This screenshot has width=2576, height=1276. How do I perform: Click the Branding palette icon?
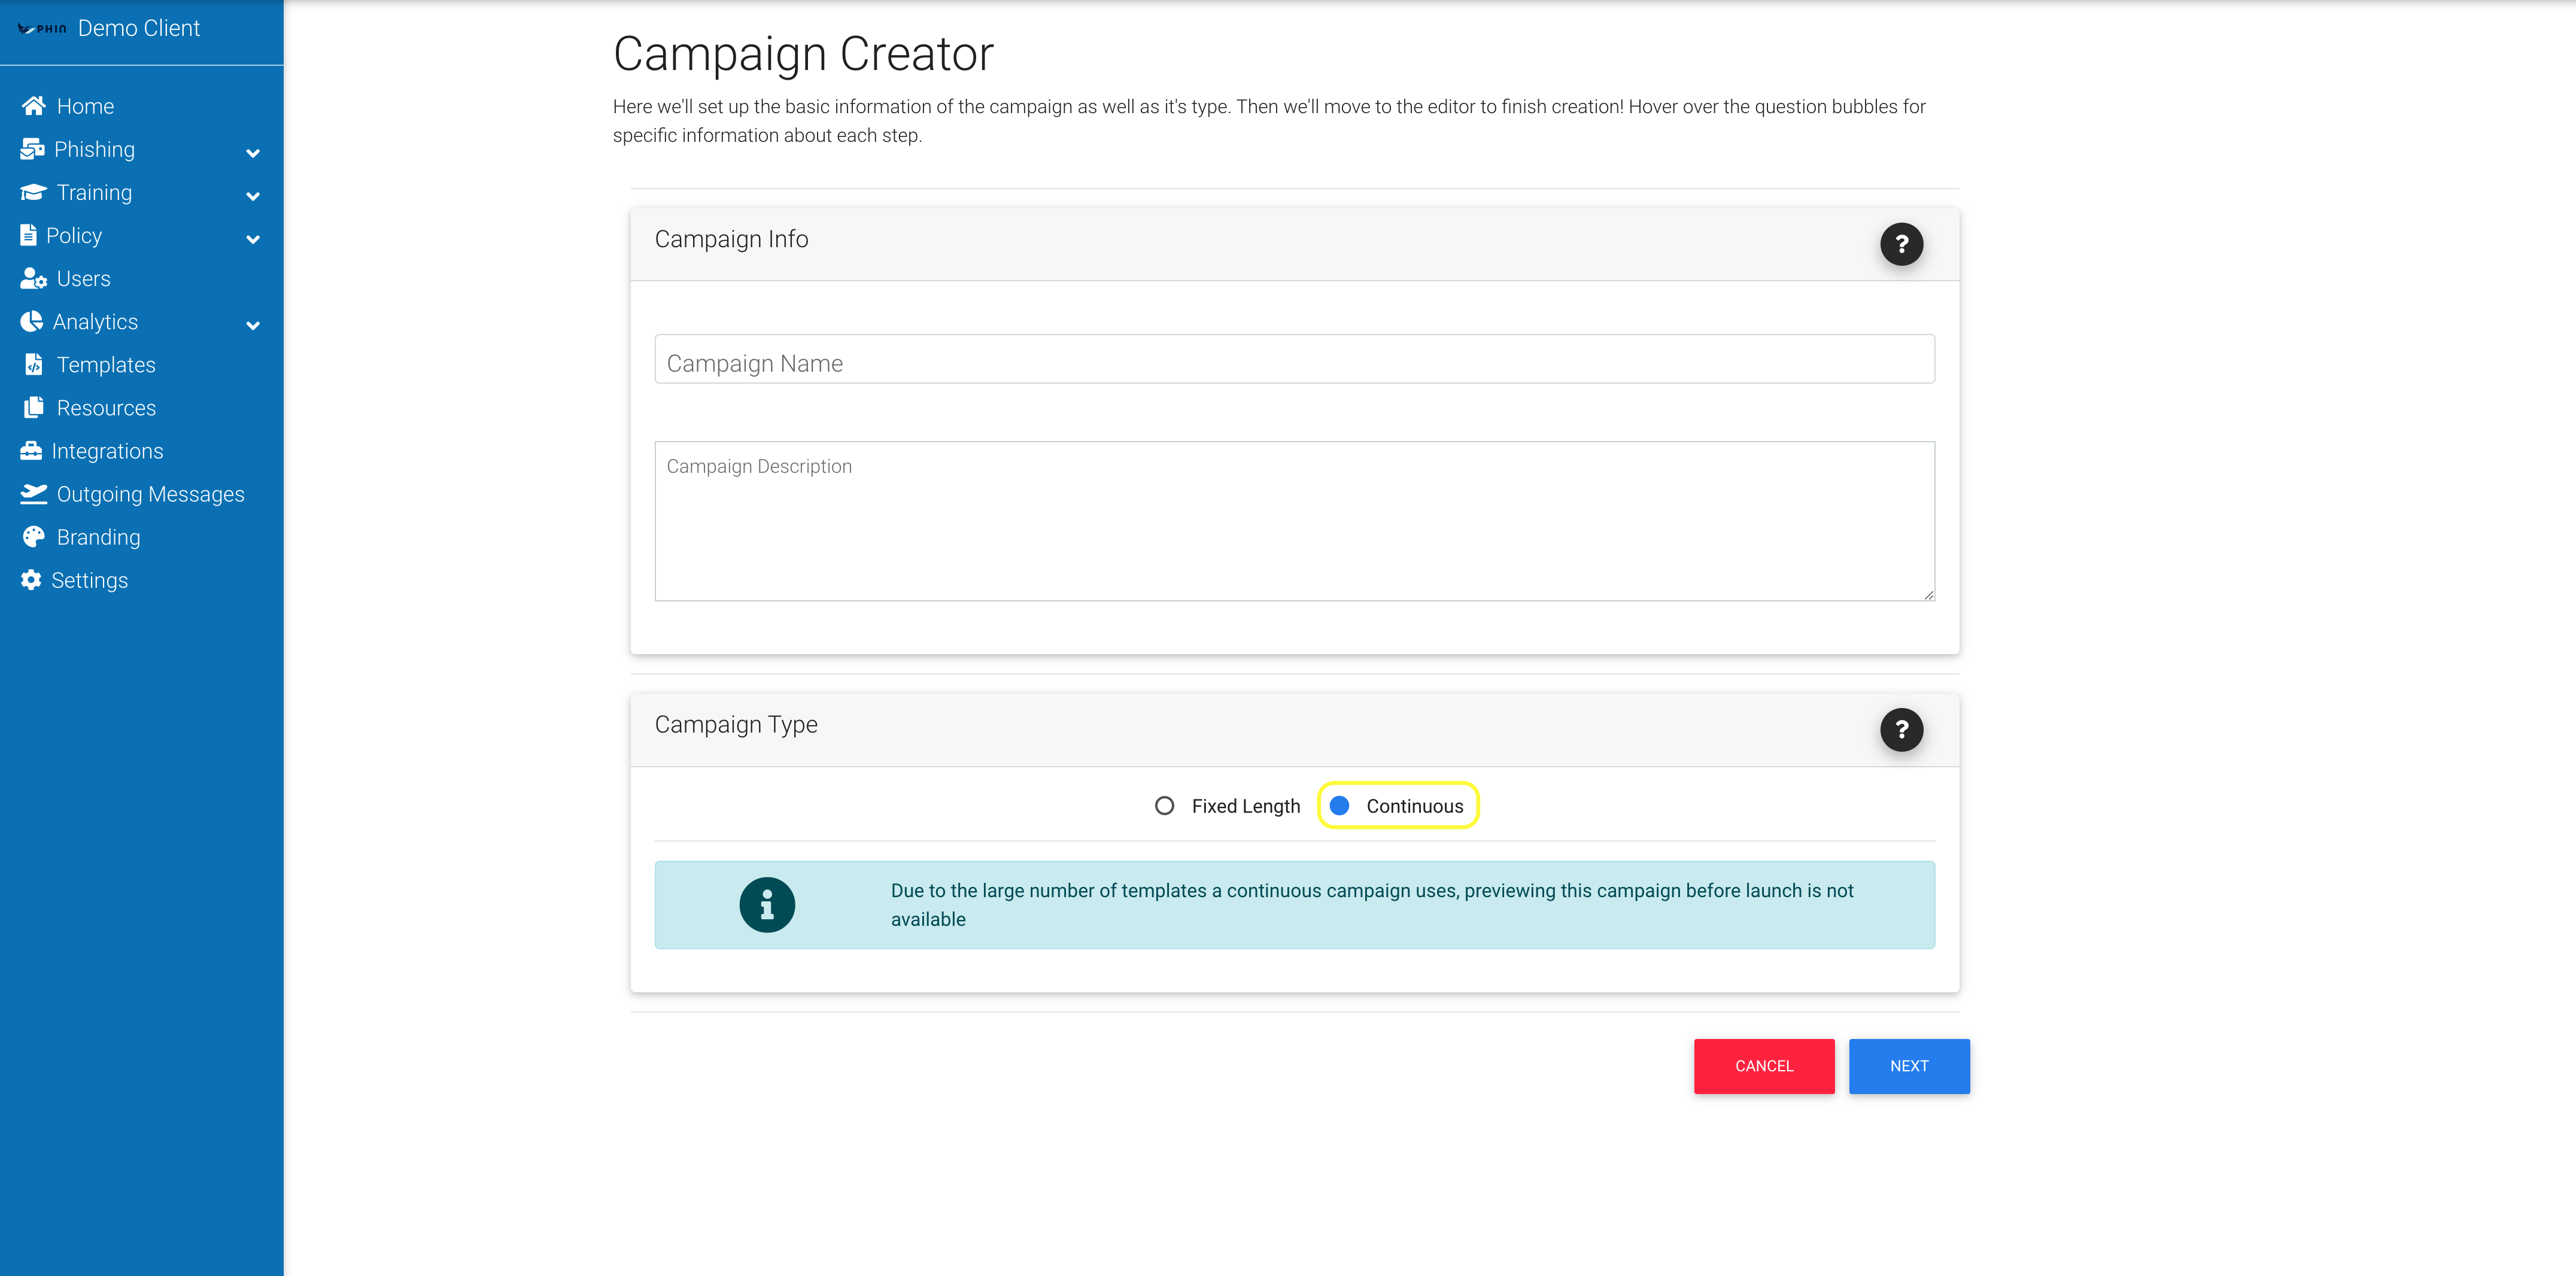[33, 536]
